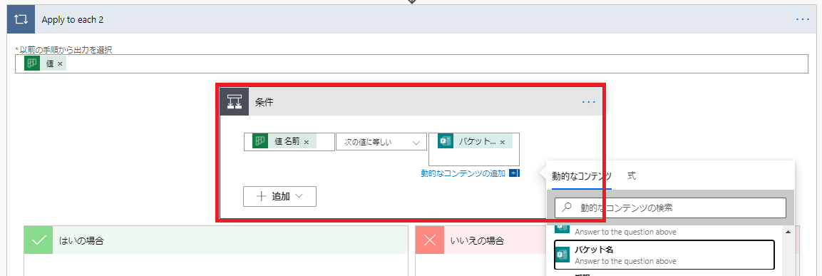Click the 動的なコンテンツの追加 link

[463, 173]
